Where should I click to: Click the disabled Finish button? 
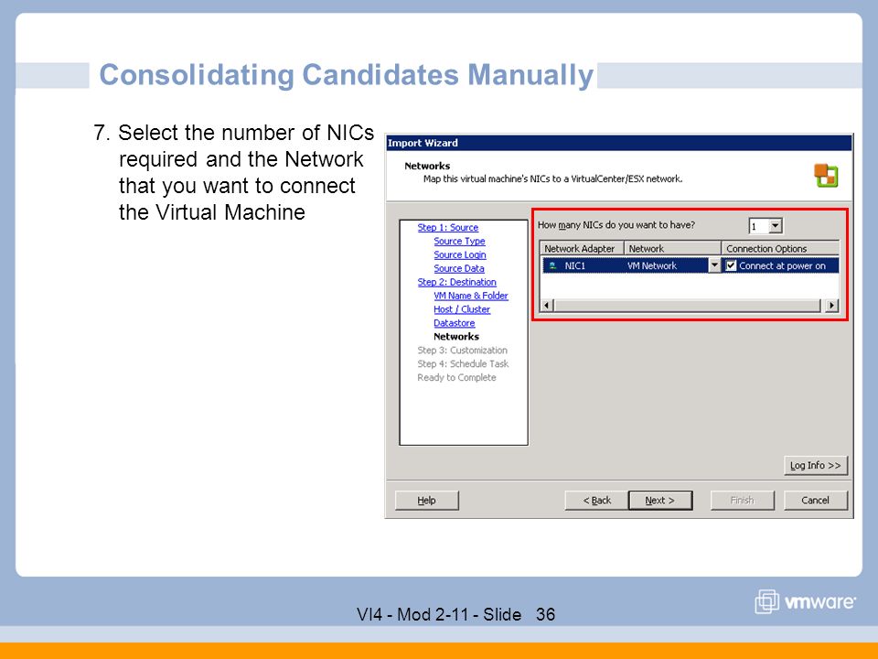743,501
